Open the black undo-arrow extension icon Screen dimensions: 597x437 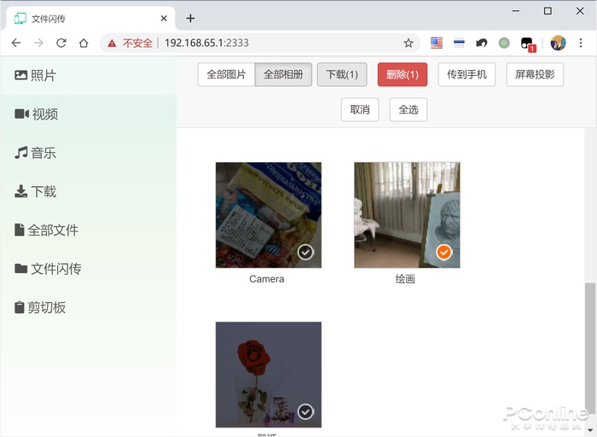(x=482, y=43)
